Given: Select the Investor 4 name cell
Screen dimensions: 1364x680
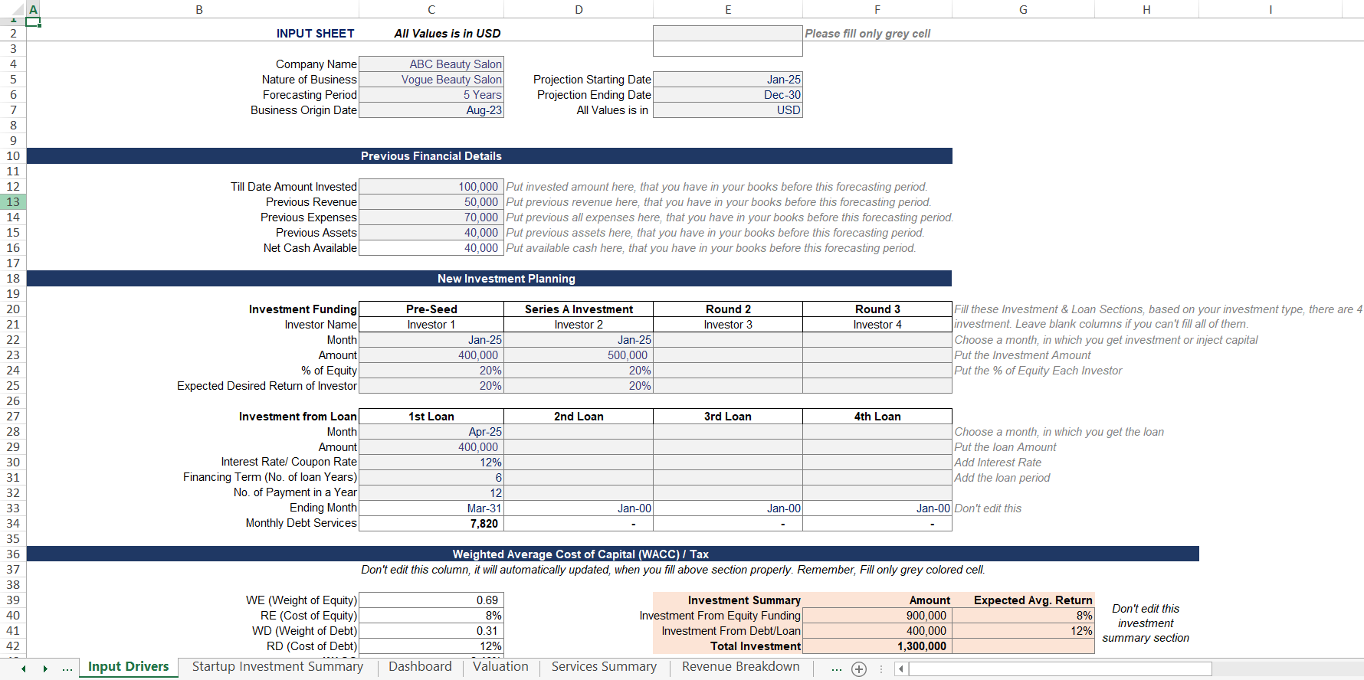Looking at the screenshot, I should [877, 325].
